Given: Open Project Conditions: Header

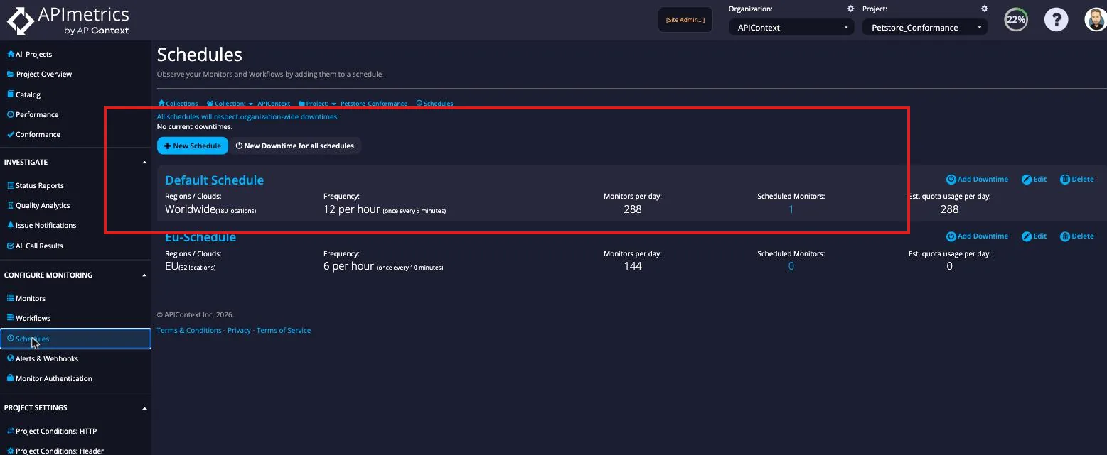Looking at the screenshot, I should point(55,451).
